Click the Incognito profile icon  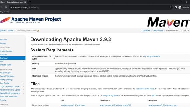point(180,7)
